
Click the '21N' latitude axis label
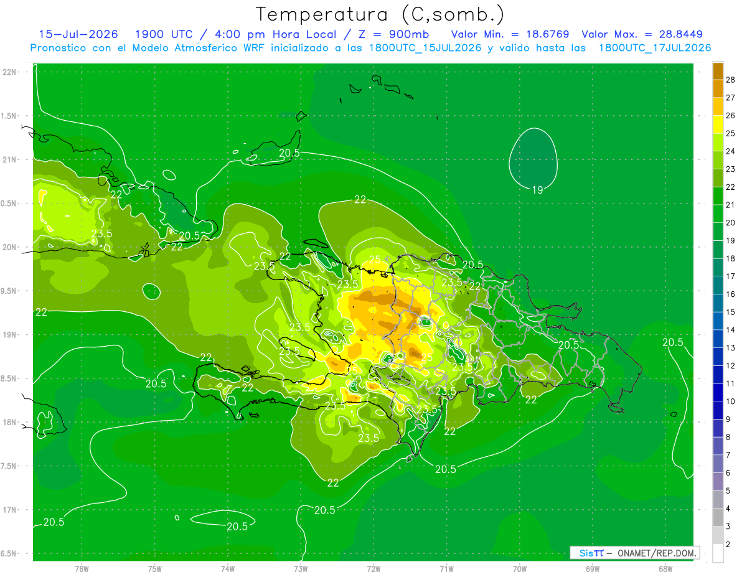click(11, 160)
